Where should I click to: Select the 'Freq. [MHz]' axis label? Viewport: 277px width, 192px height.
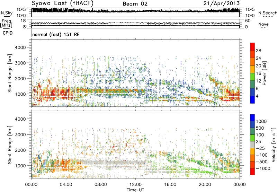click(6, 24)
